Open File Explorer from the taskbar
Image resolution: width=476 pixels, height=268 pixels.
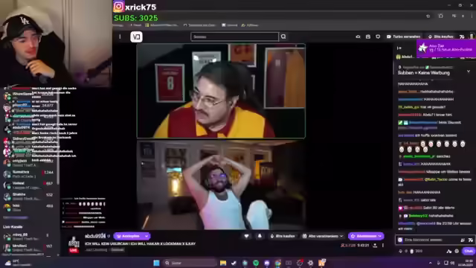(223, 263)
